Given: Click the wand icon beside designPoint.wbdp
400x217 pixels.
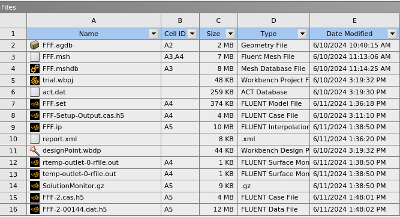Looking at the screenshot, I should 34,151.
